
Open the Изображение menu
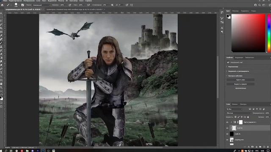(x=29, y=1)
